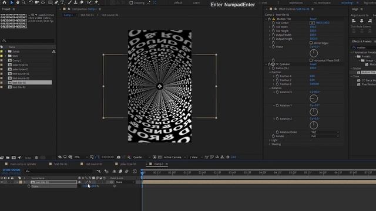Open the Comp 1 timeline tab

(159, 164)
